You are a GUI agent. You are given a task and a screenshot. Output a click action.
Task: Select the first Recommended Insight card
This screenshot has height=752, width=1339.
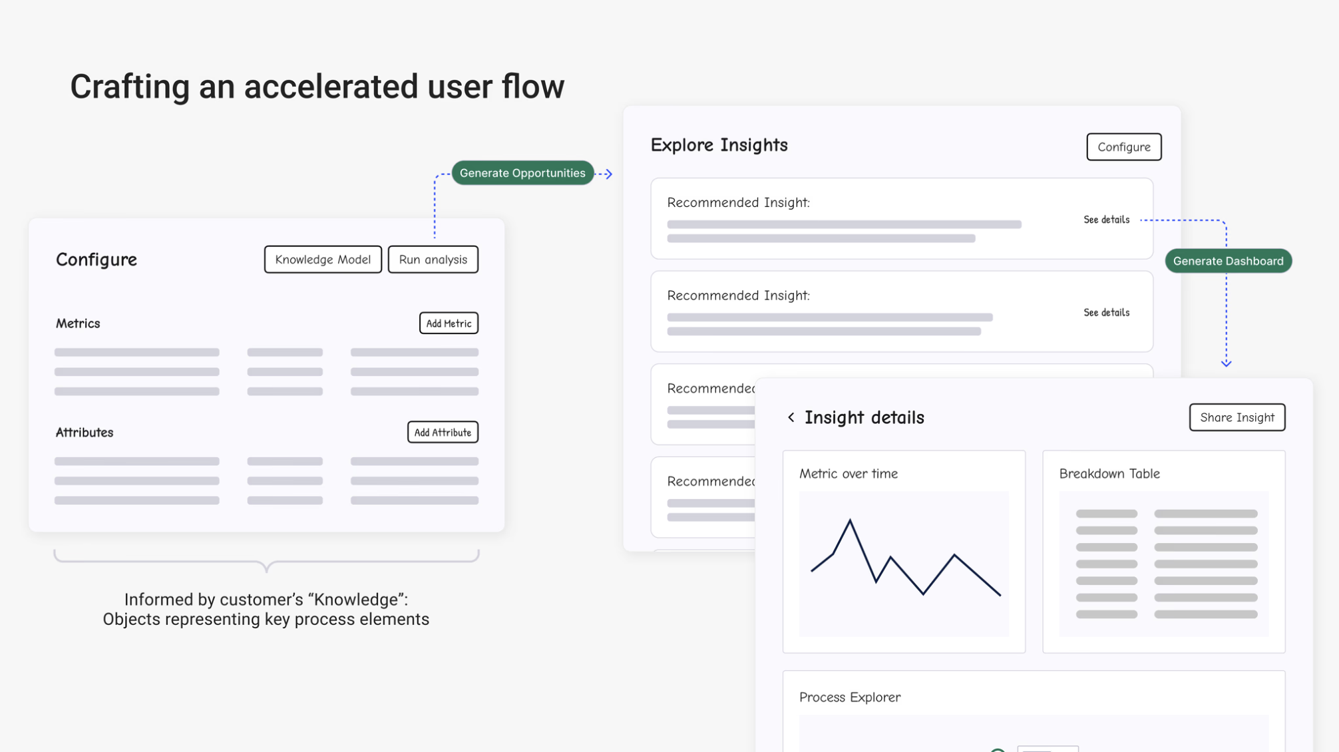865,218
